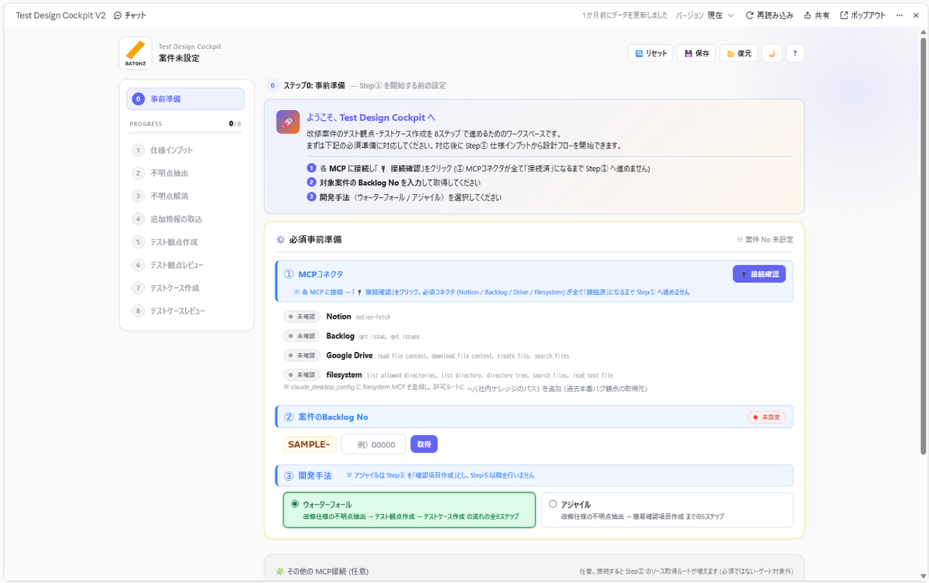Open the バージョン 現在 dropdown
The height and width of the screenshot is (583, 929).
[705, 15]
